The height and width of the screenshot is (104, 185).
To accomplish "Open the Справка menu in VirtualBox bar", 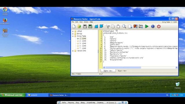I will coord(100,103).
